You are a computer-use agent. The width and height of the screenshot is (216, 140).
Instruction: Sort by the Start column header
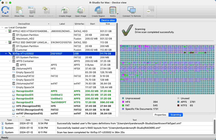(x=93, y=24)
